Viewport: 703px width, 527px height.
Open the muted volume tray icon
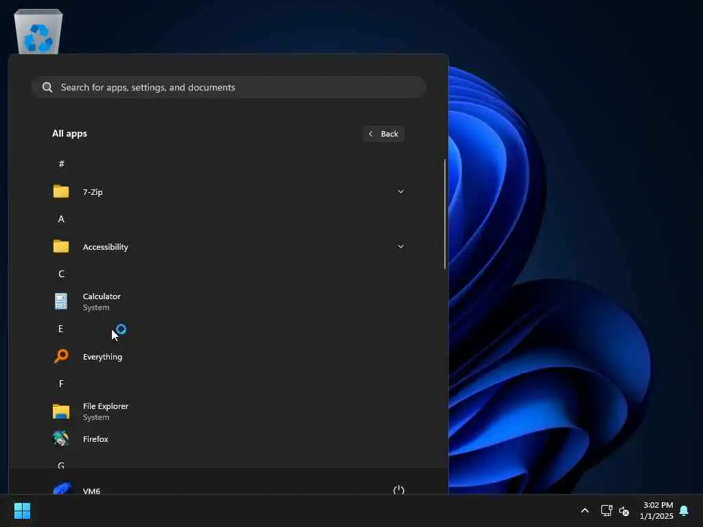coord(624,511)
